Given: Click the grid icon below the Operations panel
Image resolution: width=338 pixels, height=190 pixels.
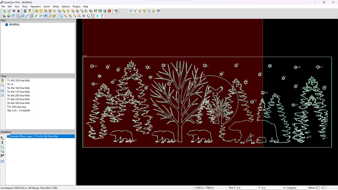Looking at the screenshot, I should click(2, 162).
